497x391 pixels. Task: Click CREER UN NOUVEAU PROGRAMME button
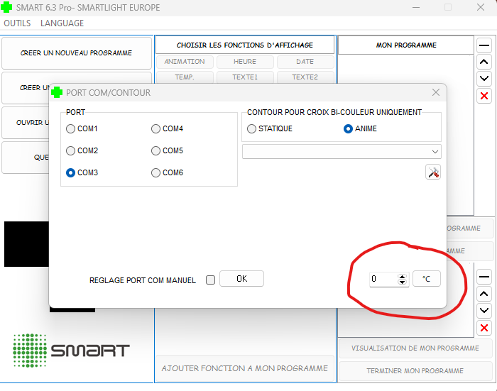click(77, 53)
